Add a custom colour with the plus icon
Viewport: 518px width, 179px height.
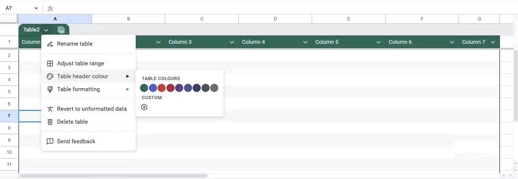coord(144,107)
